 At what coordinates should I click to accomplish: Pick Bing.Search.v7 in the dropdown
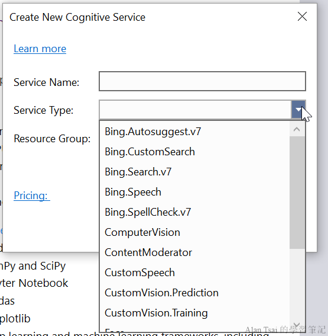click(194, 172)
